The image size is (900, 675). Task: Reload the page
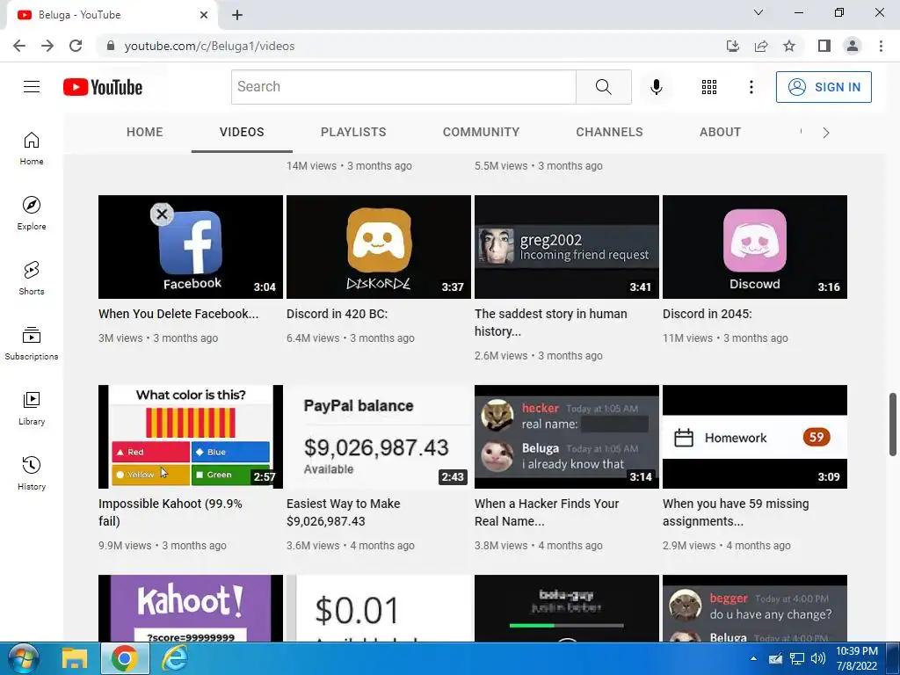click(x=76, y=46)
